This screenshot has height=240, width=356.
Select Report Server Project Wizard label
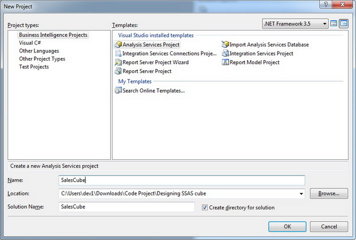156,62
